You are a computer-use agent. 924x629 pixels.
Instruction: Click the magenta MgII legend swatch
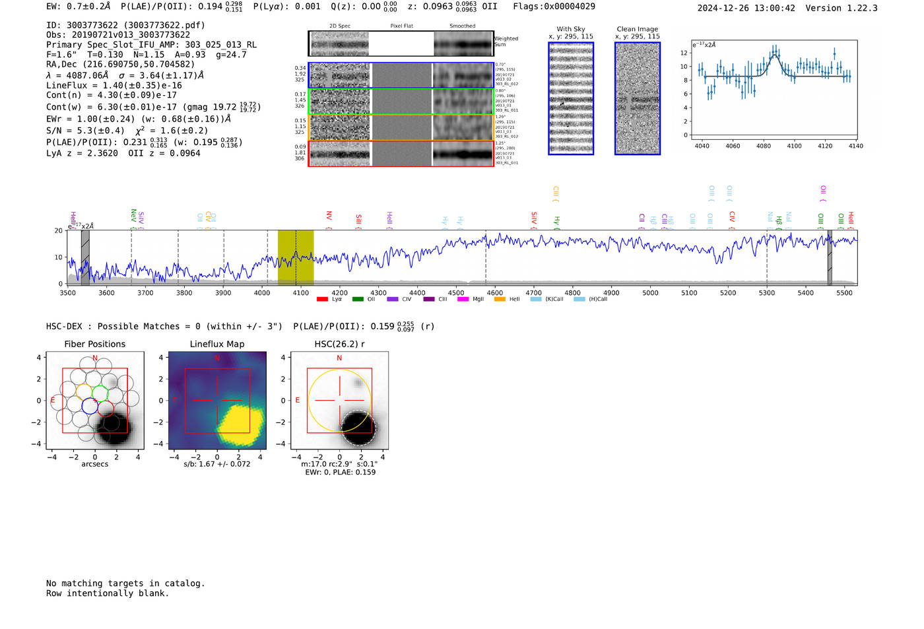tap(463, 300)
